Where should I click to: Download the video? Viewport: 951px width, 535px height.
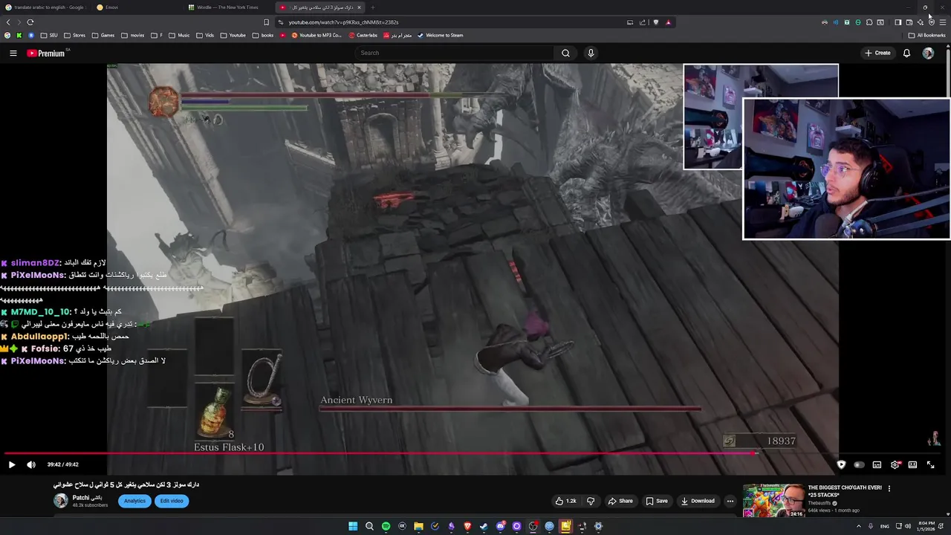pyautogui.click(x=698, y=501)
